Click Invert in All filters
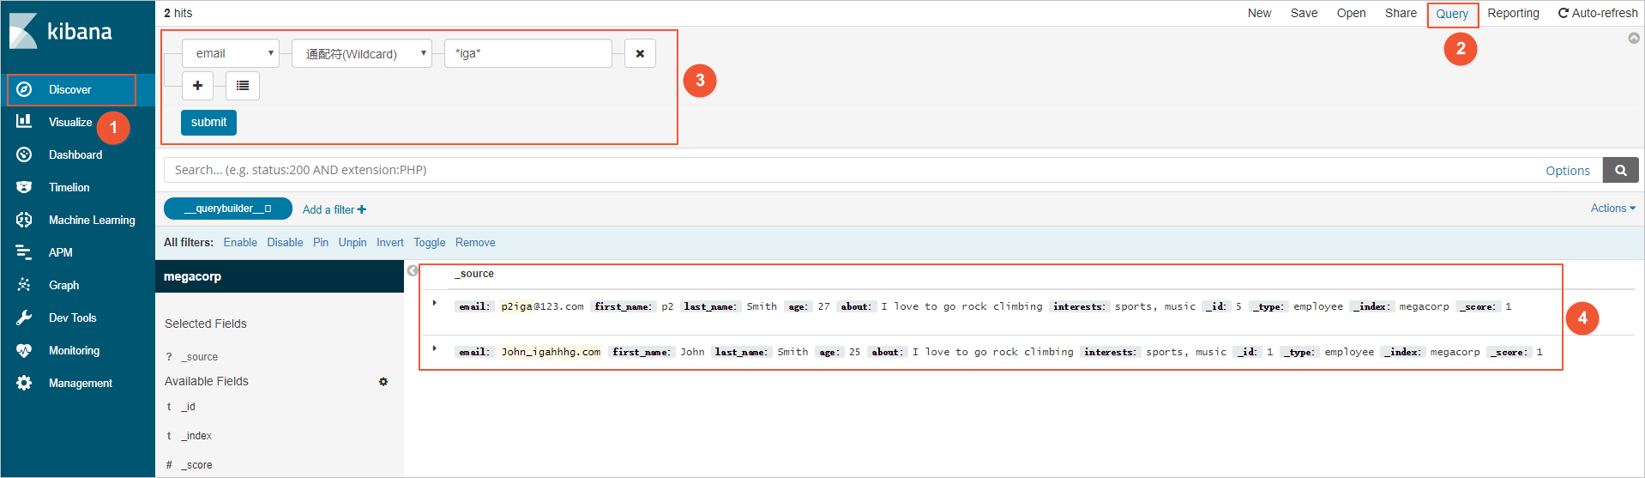1645x478 pixels. coord(390,243)
